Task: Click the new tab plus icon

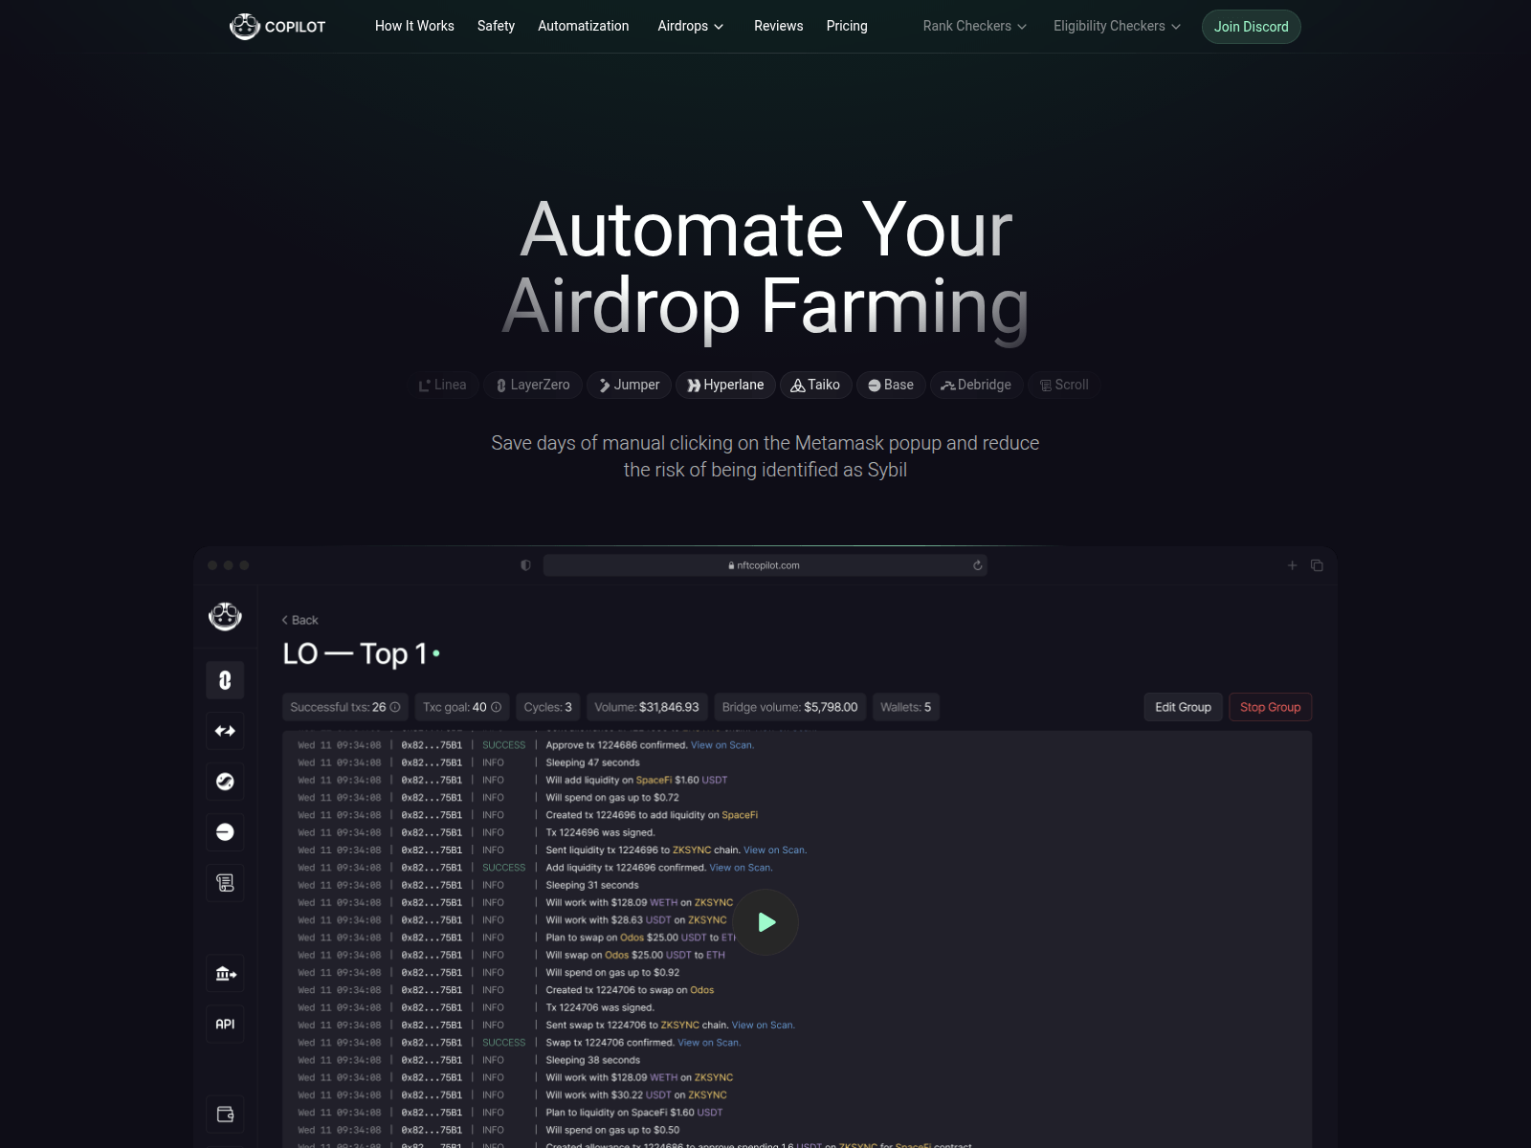Action: (1292, 565)
